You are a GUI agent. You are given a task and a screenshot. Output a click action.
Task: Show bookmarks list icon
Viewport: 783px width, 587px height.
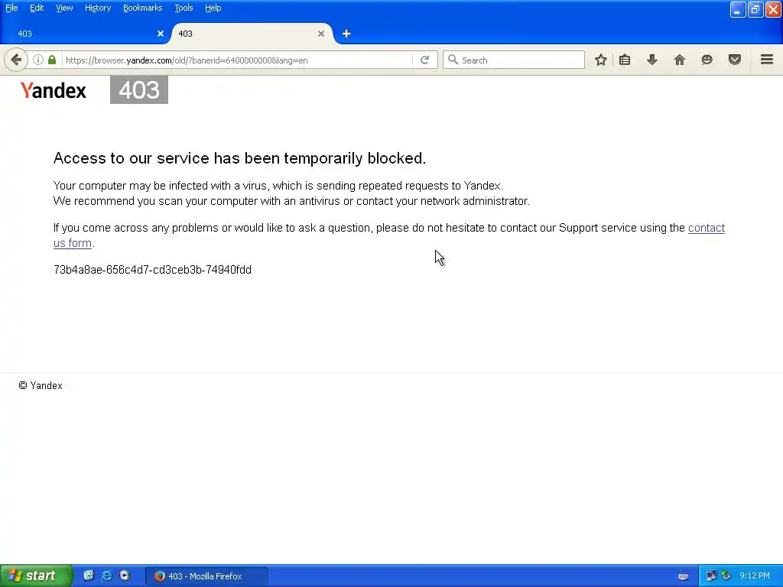[x=625, y=60]
